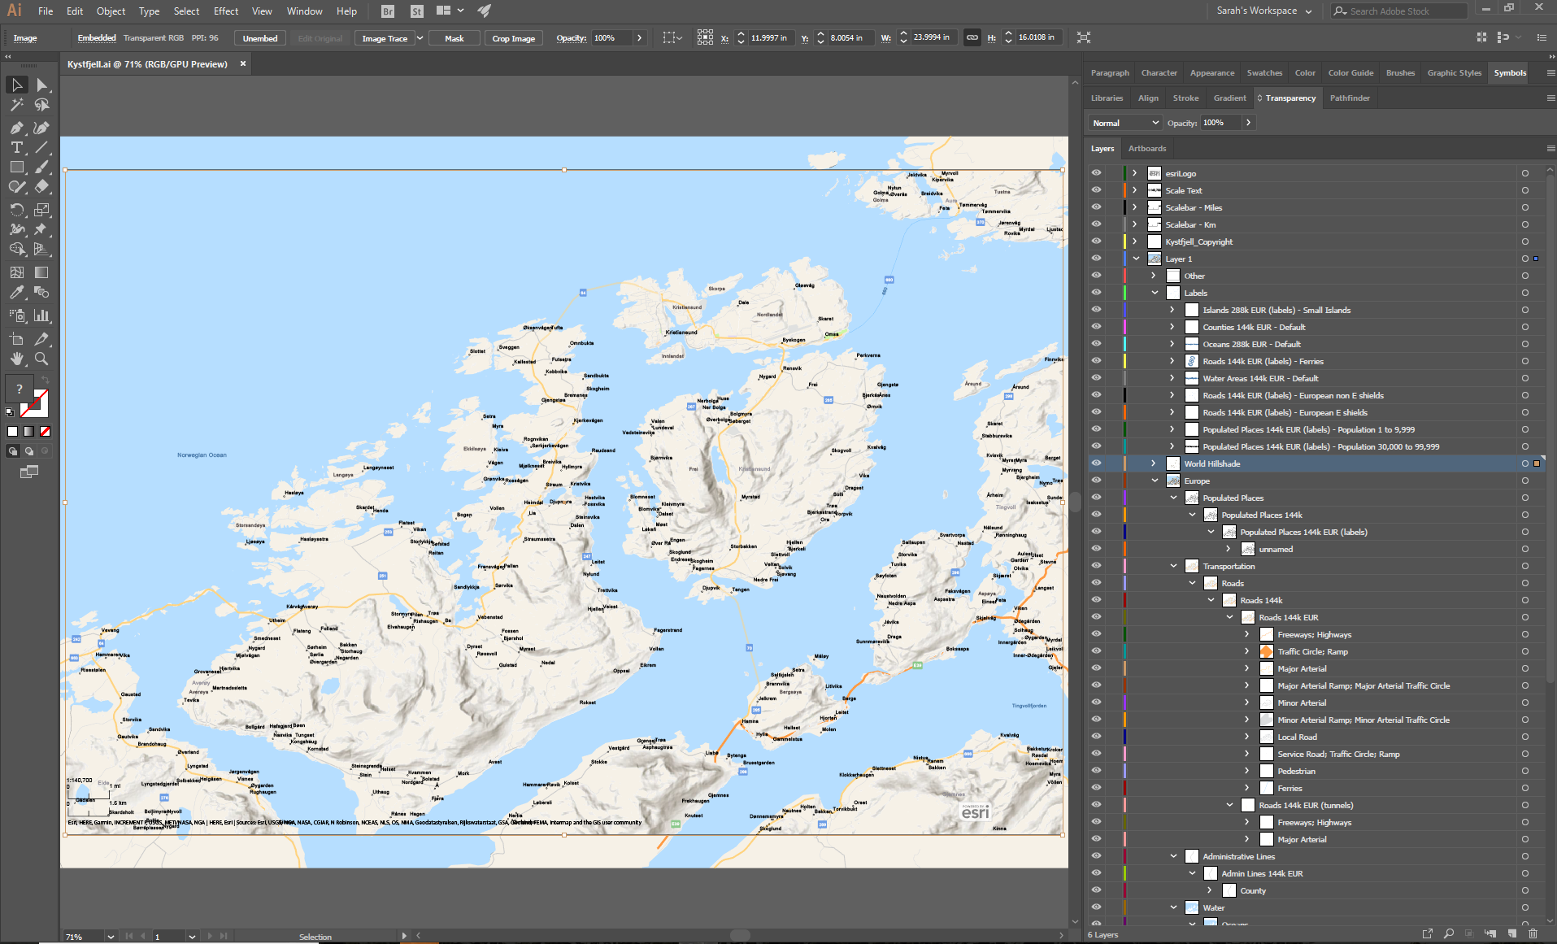The width and height of the screenshot is (1557, 944).
Task: Select the Direct Selection tool
Action: tap(41, 85)
